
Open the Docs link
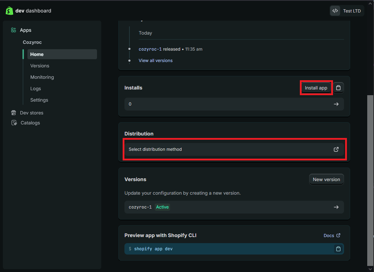[x=332, y=235]
